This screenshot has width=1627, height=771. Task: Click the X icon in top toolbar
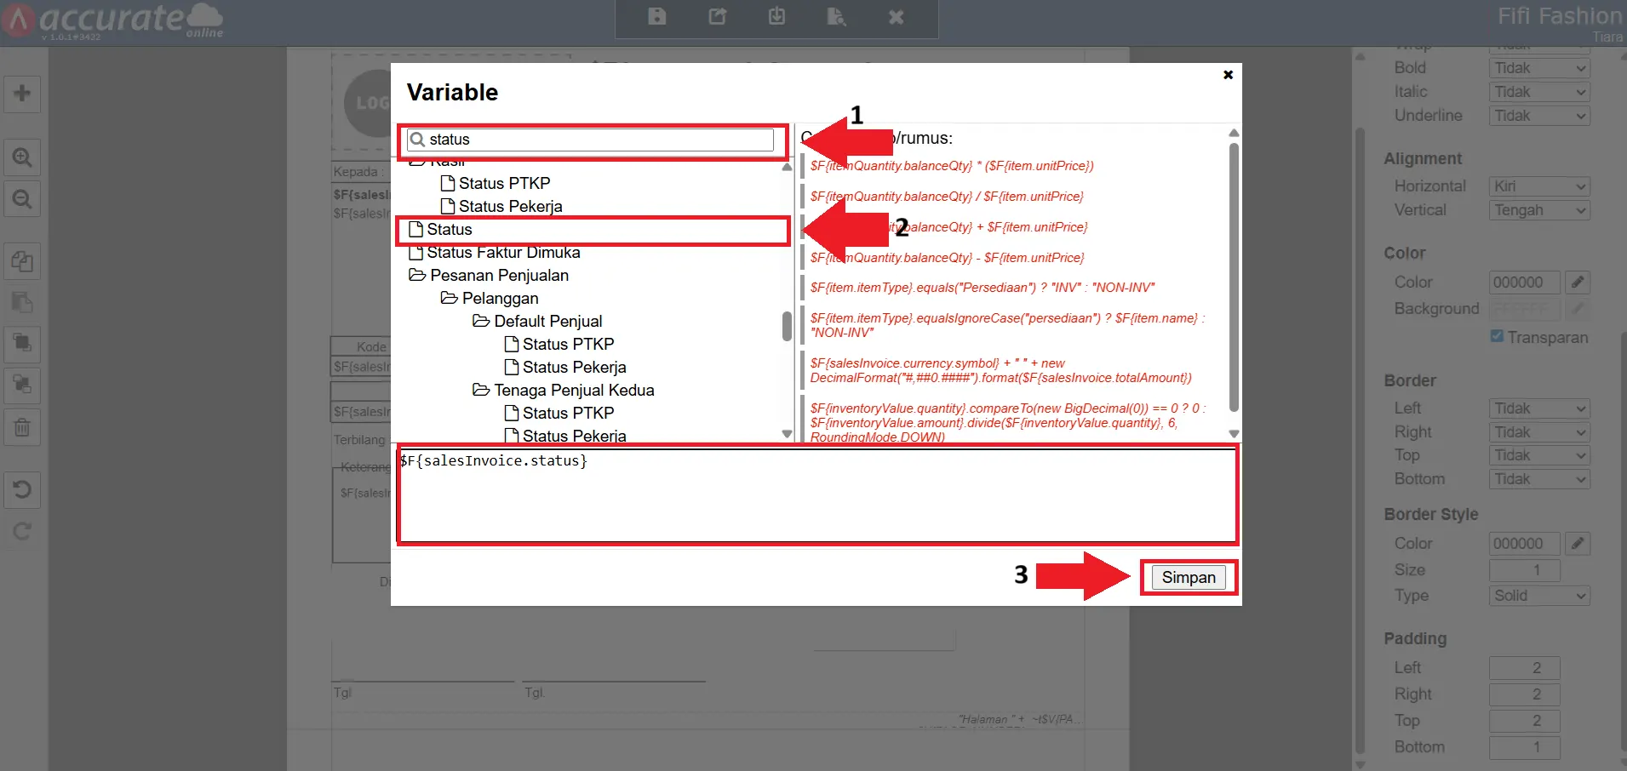tap(896, 17)
